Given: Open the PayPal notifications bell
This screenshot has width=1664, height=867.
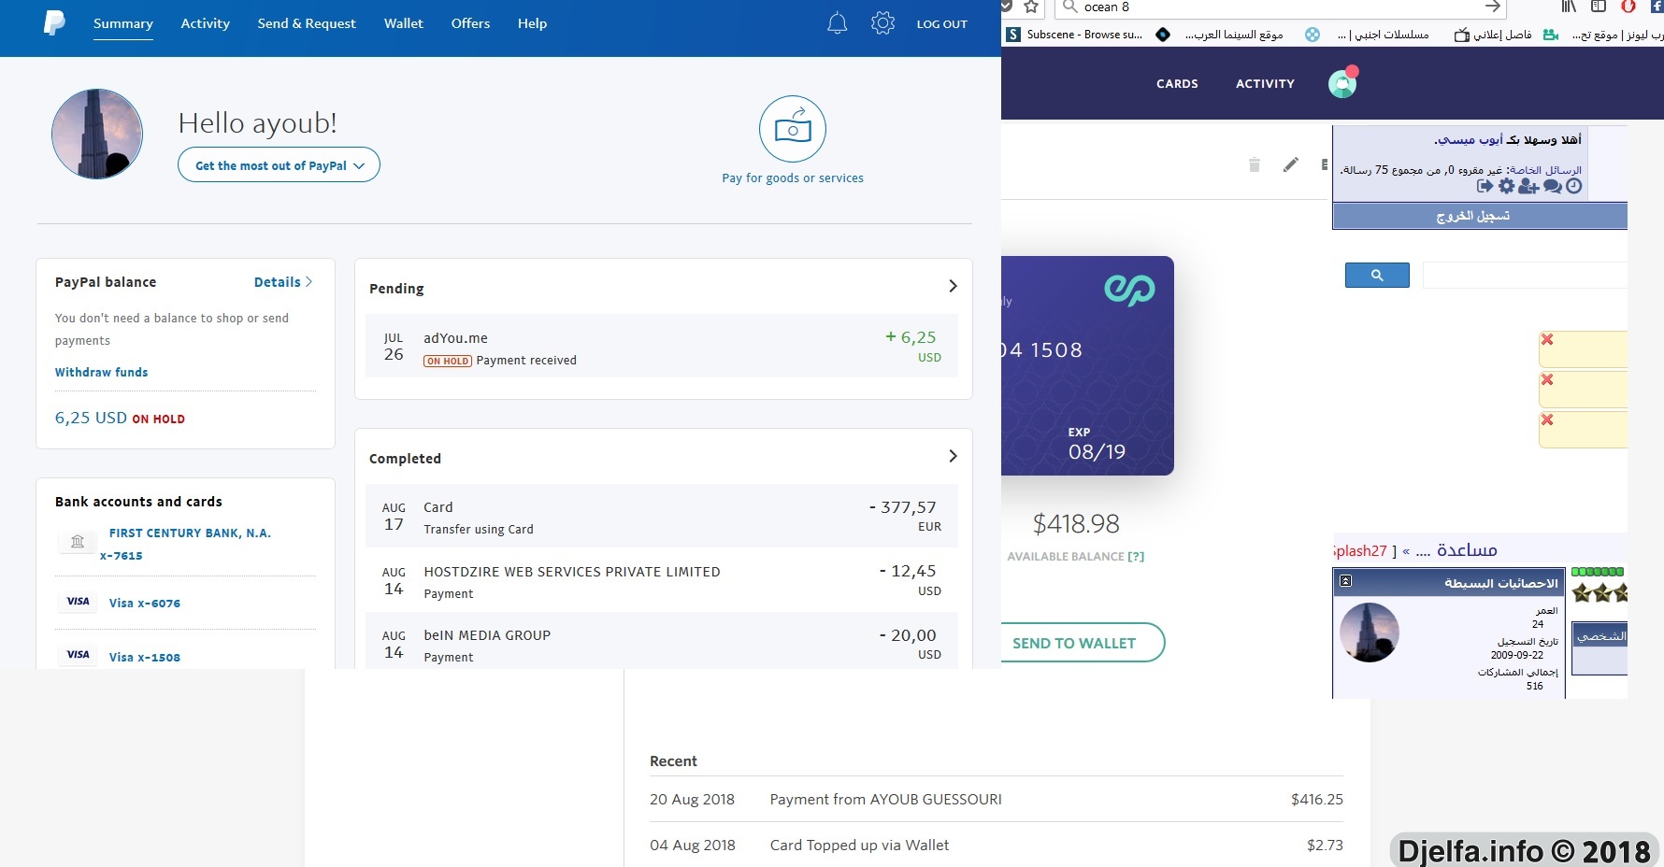Looking at the screenshot, I should click(x=838, y=23).
